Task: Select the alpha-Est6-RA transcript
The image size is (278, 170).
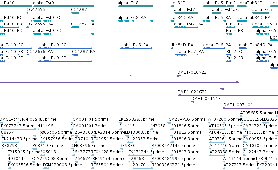Action: click(x=214, y=21)
